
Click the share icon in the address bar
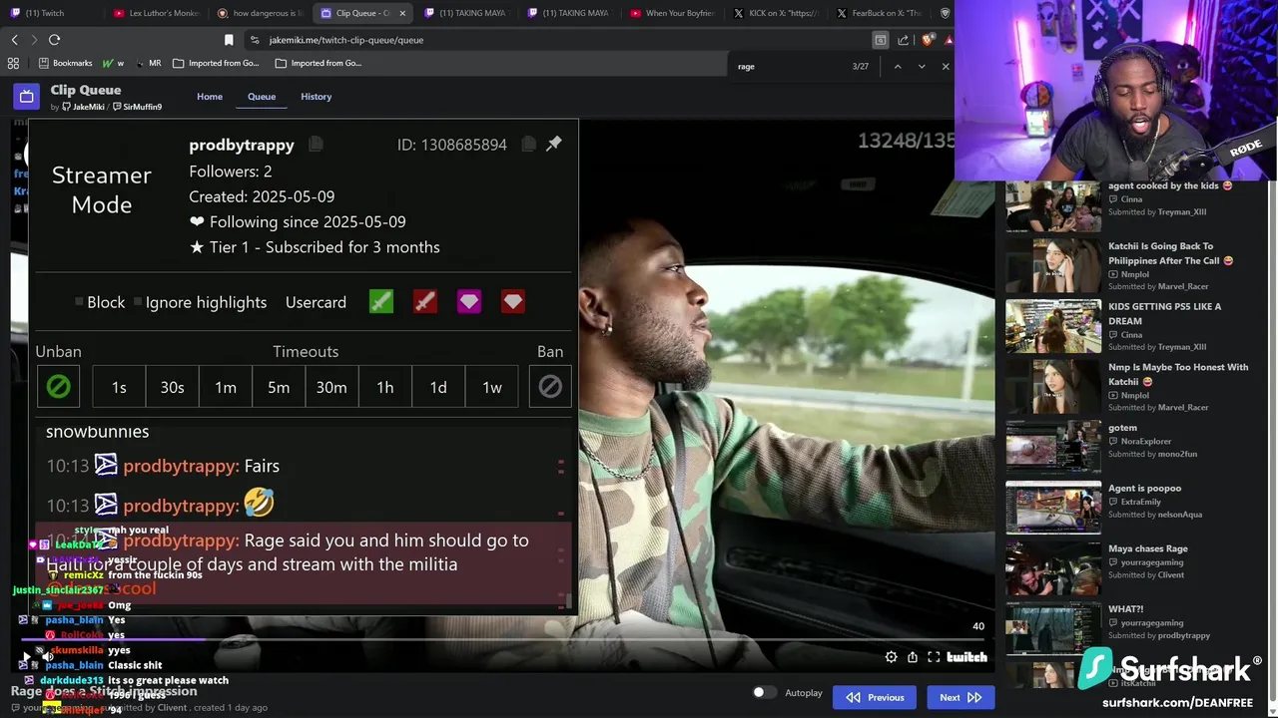point(904,40)
